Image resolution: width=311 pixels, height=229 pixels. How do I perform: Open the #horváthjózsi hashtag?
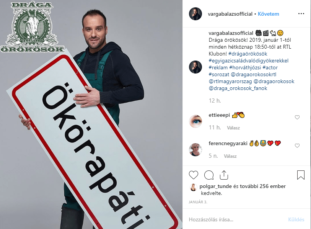coord(245,67)
